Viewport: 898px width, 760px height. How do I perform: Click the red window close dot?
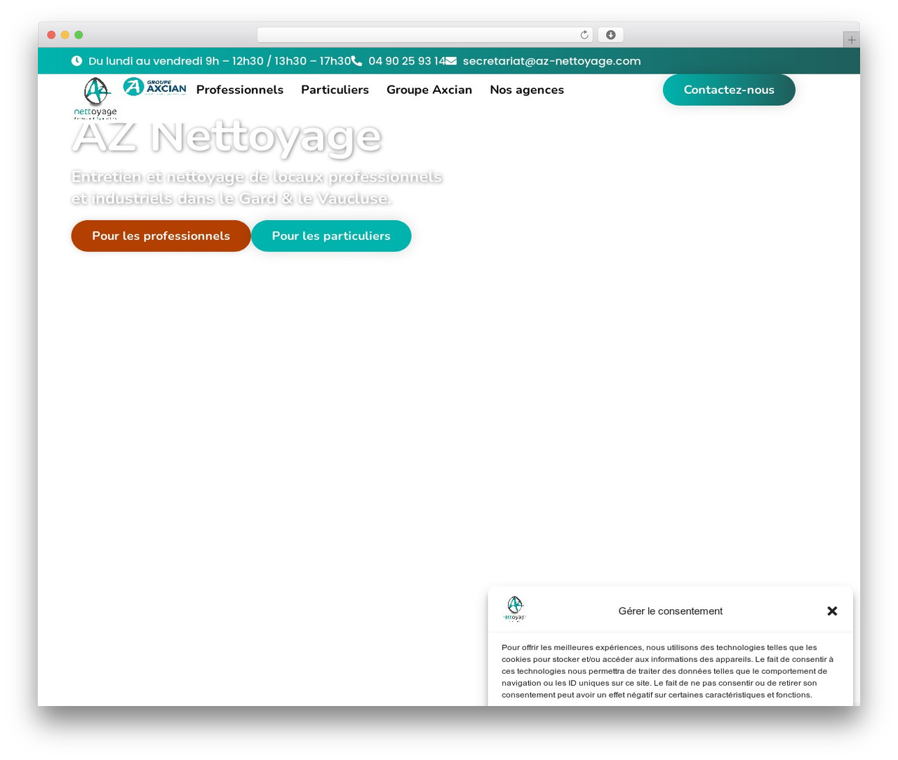(51, 35)
